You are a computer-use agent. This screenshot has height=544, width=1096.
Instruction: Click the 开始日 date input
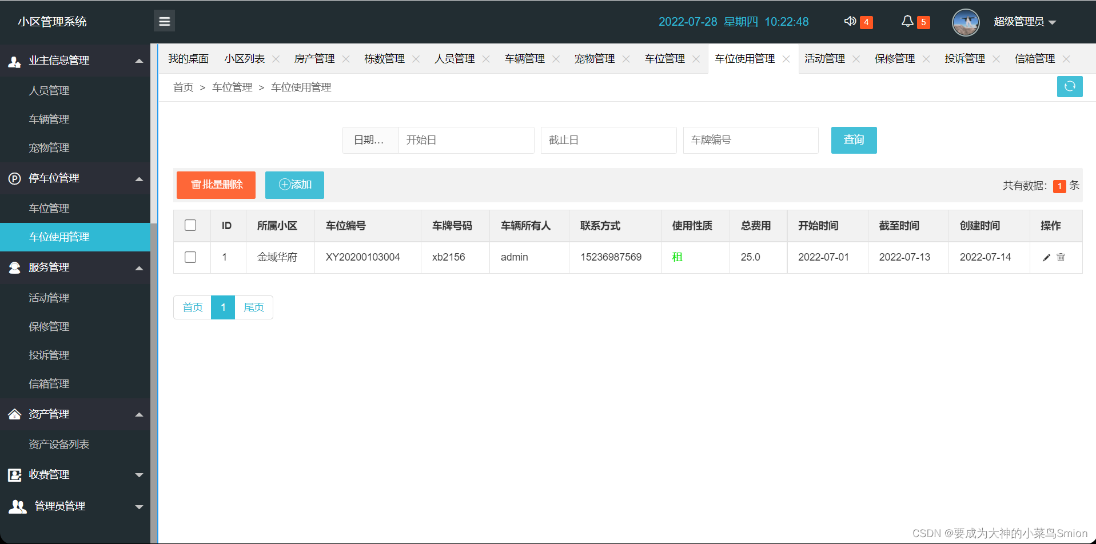click(x=466, y=140)
